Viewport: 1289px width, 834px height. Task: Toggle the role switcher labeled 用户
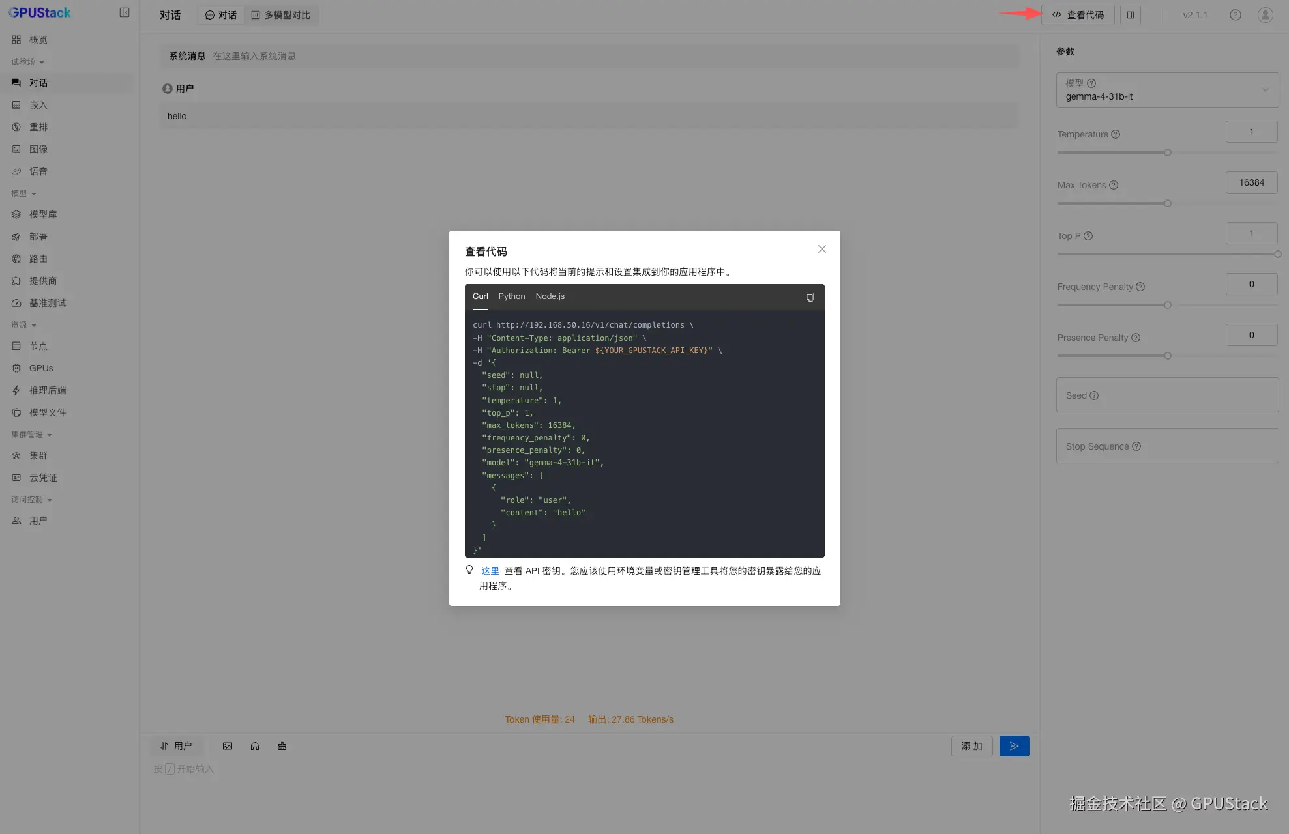point(176,746)
